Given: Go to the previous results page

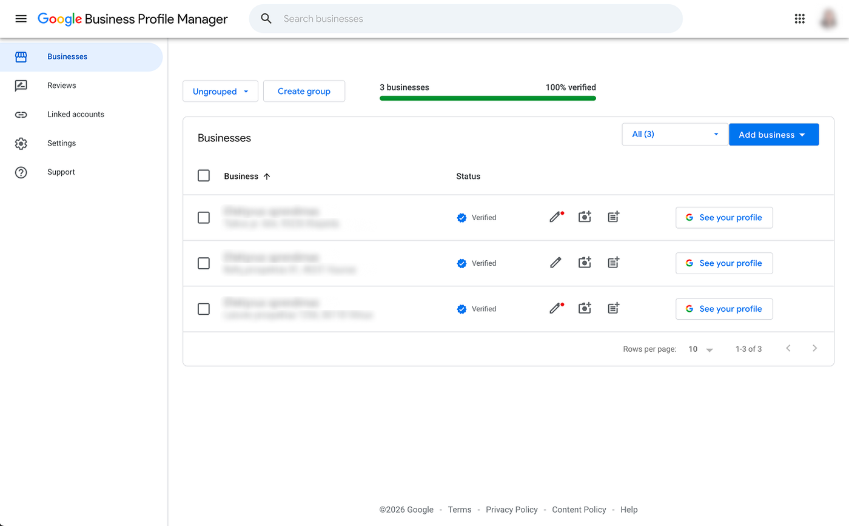Looking at the screenshot, I should [788, 348].
